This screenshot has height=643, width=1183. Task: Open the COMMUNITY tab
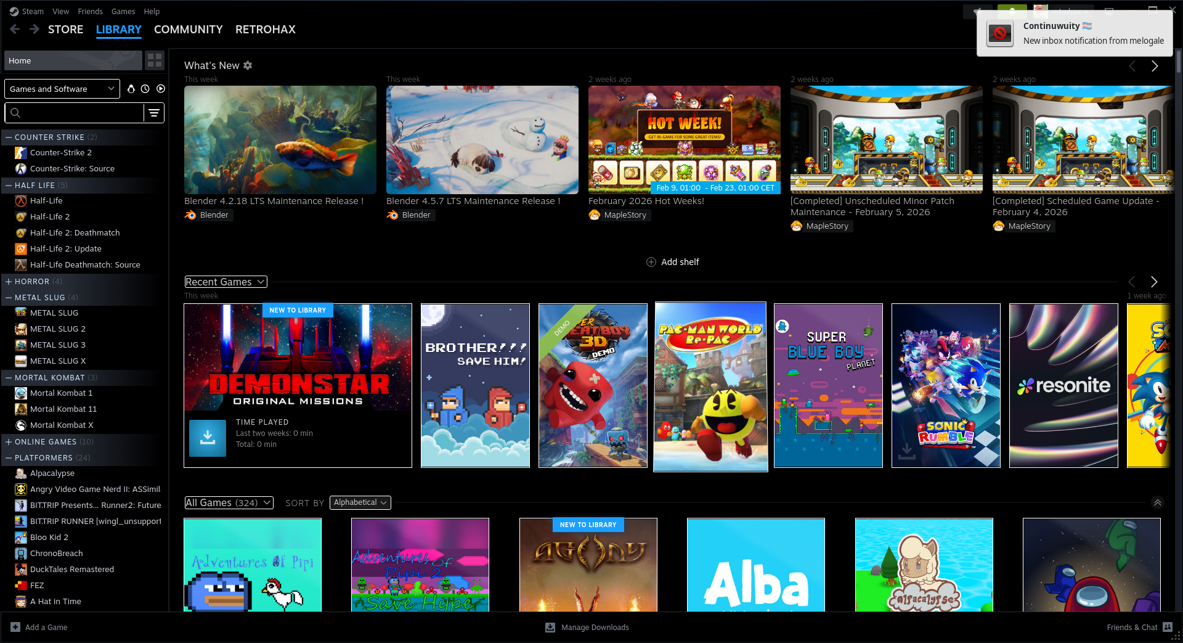(188, 29)
